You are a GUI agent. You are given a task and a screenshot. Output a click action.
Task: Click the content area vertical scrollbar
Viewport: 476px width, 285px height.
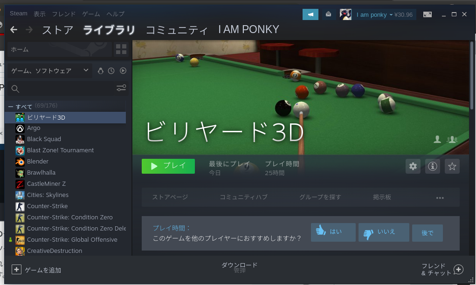point(472,75)
